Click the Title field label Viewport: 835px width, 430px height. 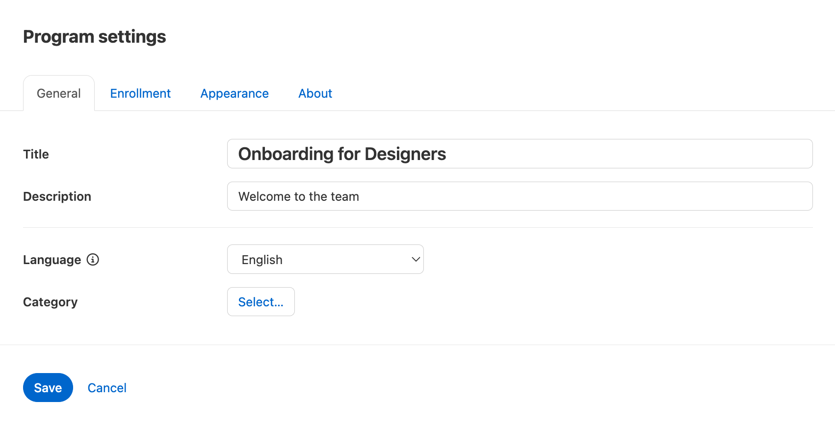(x=36, y=154)
